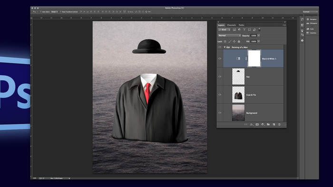The image size is (333, 187).
Task: Select the Black & White 1 layer mask thumbnail
Action: tap(254, 58)
